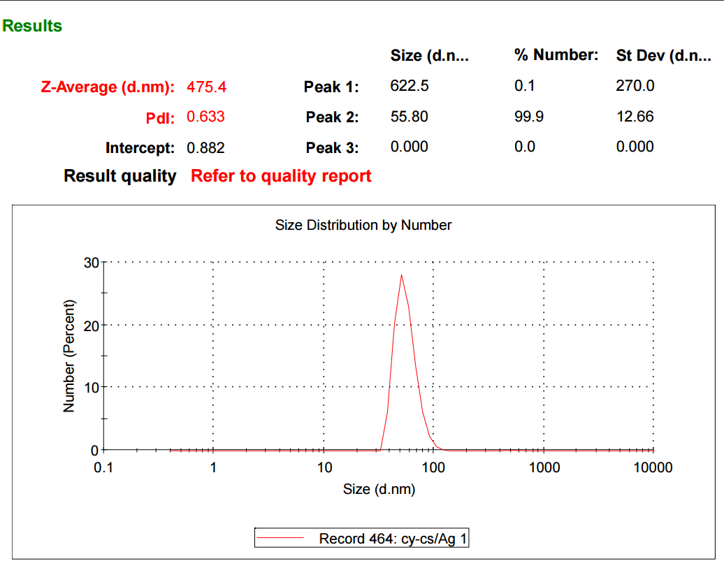The image size is (724, 561).
Task: Select the Z-Average (d.nm) label
Action: [x=108, y=87]
